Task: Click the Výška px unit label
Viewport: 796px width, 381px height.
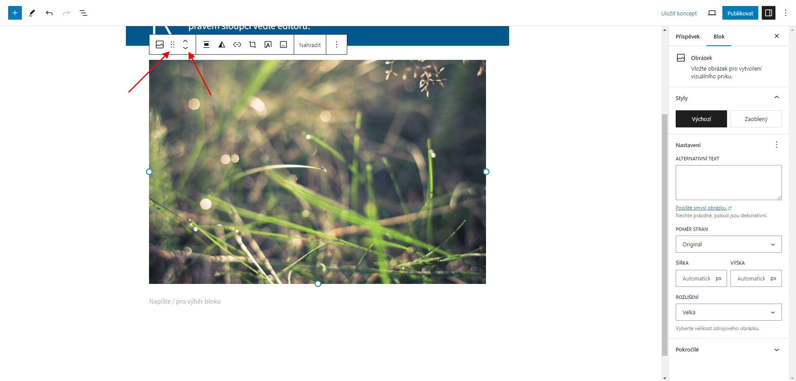Action: [773, 278]
